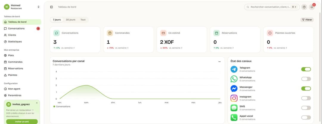Click the Instagram channel icon

coord(234,98)
